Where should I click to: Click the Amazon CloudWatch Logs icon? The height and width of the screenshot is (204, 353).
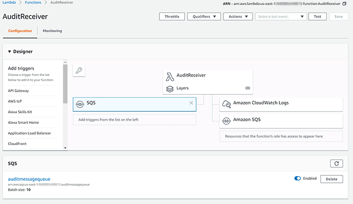point(225,103)
